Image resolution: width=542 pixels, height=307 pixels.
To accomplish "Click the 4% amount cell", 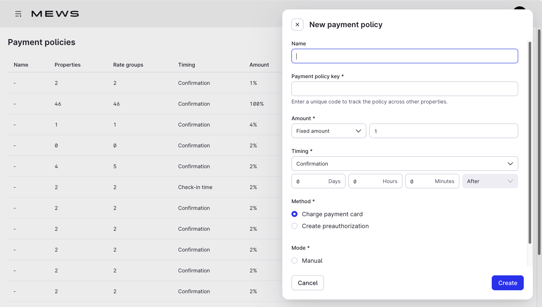I will (x=253, y=125).
